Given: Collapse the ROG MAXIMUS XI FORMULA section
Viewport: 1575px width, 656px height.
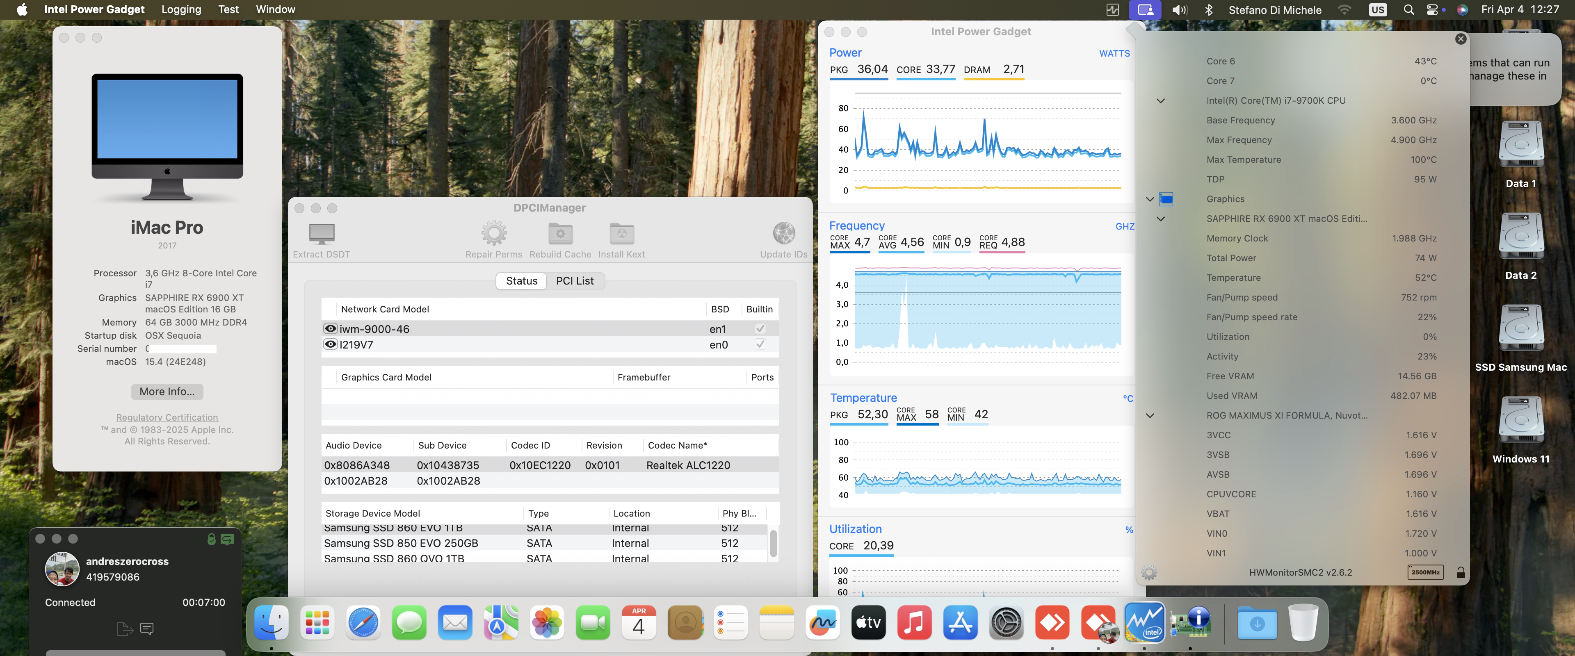Looking at the screenshot, I should click(1150, 415).
